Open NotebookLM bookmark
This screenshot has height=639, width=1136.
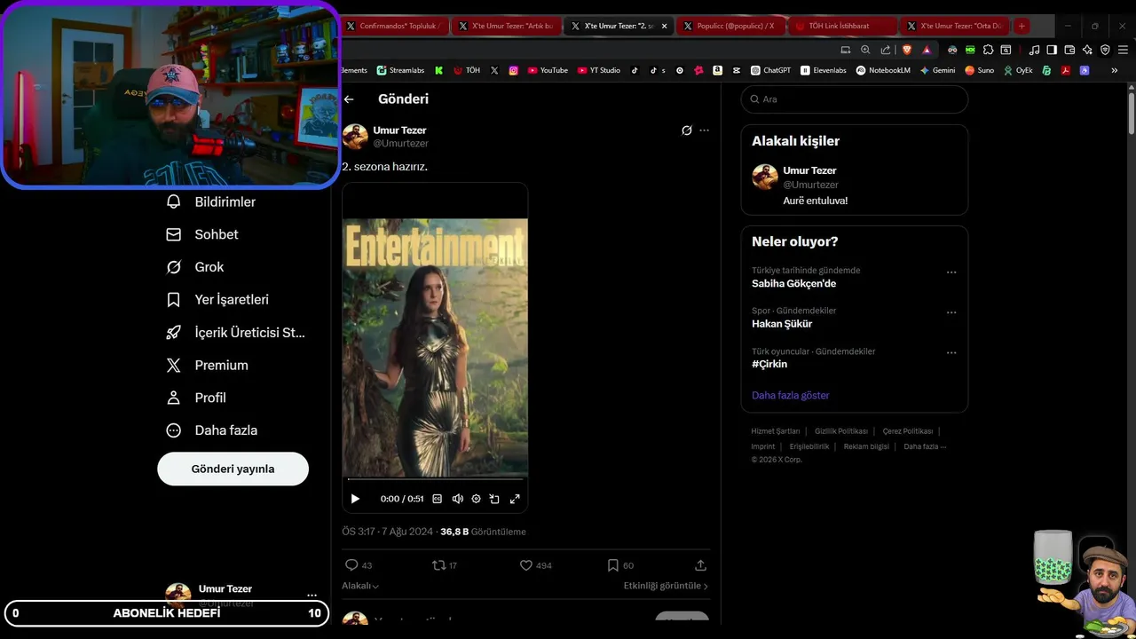pos(883,70)
